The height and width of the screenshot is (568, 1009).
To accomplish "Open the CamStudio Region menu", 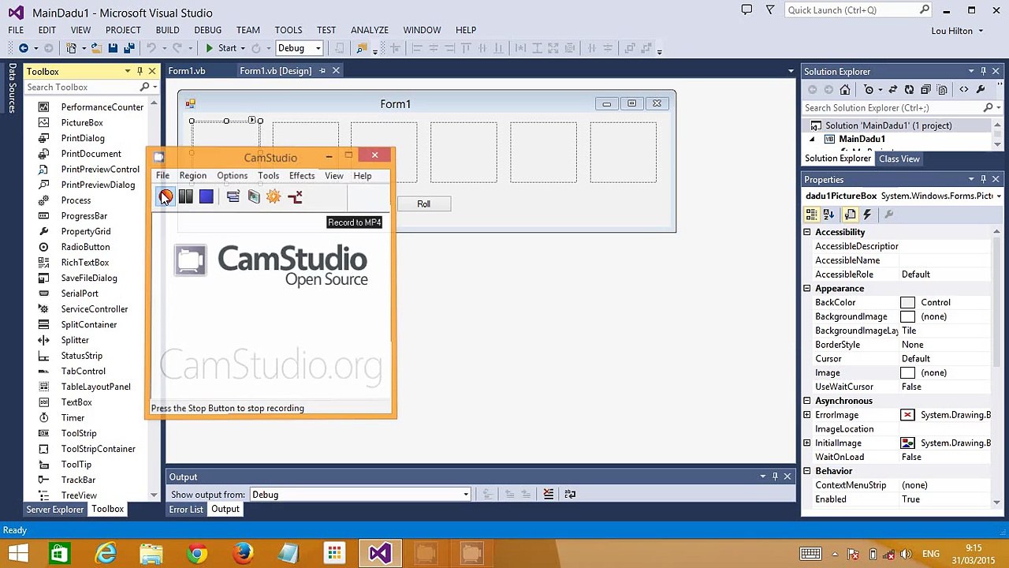I will click(x=192, y=176).
